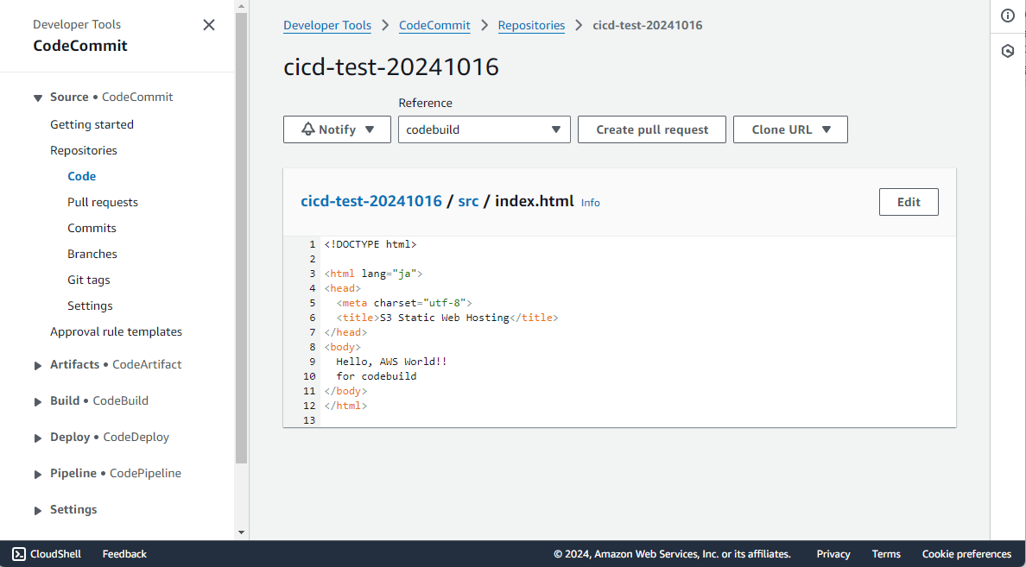Click the 'S3 Static Web Hosting' title line

coord(447,318)
